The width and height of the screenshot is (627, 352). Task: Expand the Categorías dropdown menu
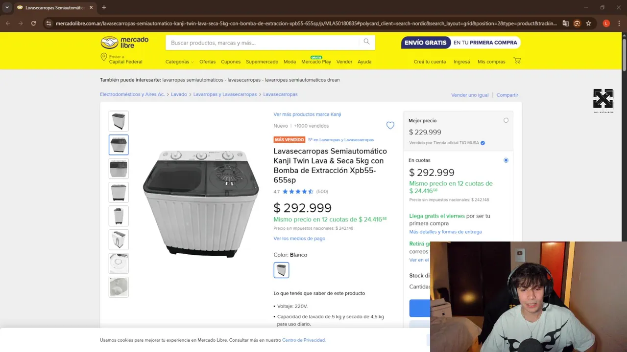pyautogui.click(x=179, y=62)
